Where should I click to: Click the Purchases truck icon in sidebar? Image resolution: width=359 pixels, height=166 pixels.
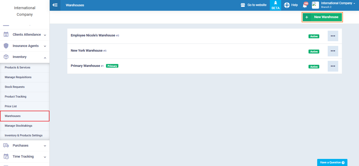point(6,145)
